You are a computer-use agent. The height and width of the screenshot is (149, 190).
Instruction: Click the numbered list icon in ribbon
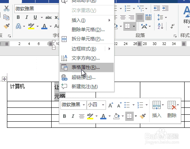point(128,8)
